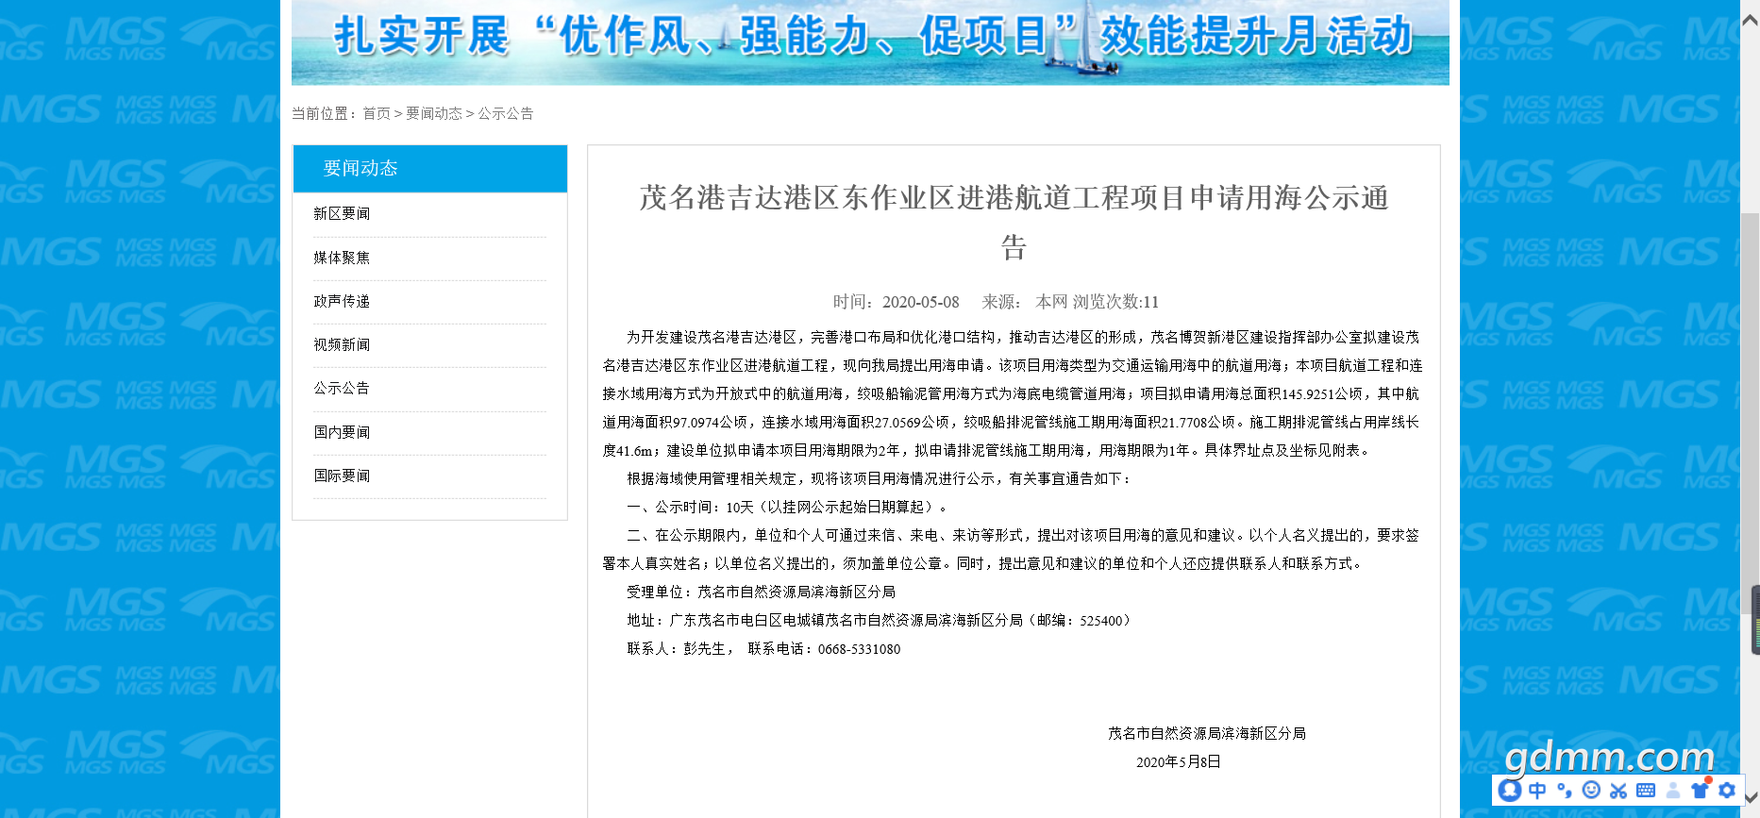Open the 国内要闻 sidebar item
Screen dimensions: 1760x818
click(342, 432)
